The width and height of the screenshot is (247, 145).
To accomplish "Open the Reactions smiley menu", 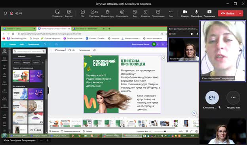I will (x=122, y=13).
